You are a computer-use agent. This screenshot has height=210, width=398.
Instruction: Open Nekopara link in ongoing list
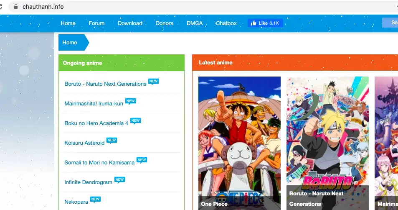pos(76,202)
